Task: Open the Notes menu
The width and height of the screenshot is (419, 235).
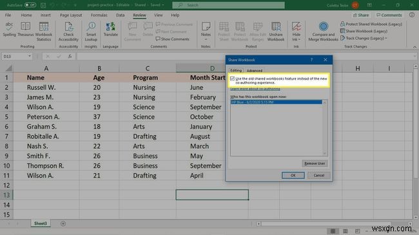Action: click(206, 32)
